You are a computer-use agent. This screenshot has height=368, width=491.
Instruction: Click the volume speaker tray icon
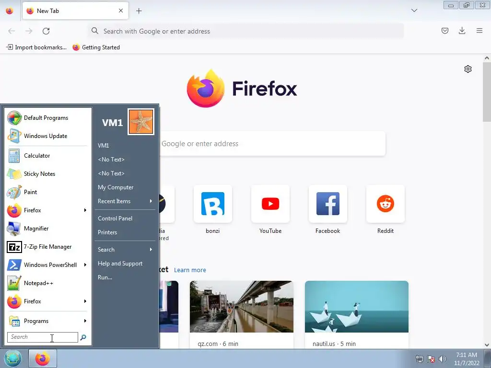click(x=442, y=359)
